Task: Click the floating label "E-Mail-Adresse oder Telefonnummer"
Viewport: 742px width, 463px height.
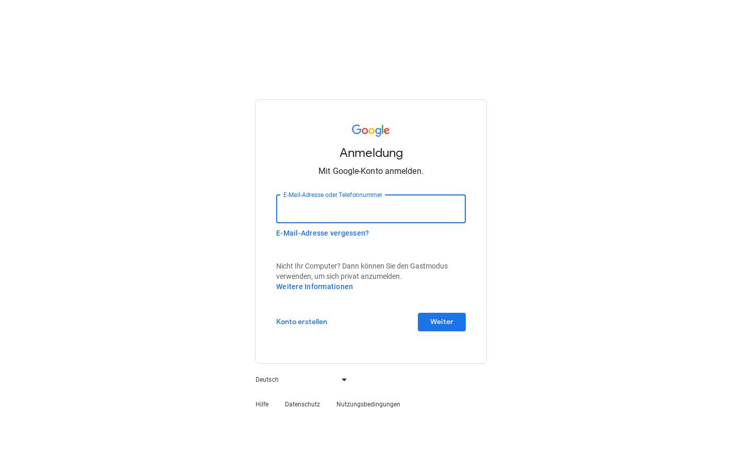Action: 333,195
